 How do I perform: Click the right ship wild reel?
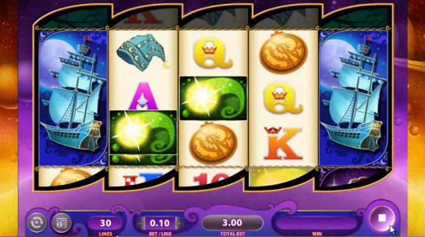(x=354, y=98)
